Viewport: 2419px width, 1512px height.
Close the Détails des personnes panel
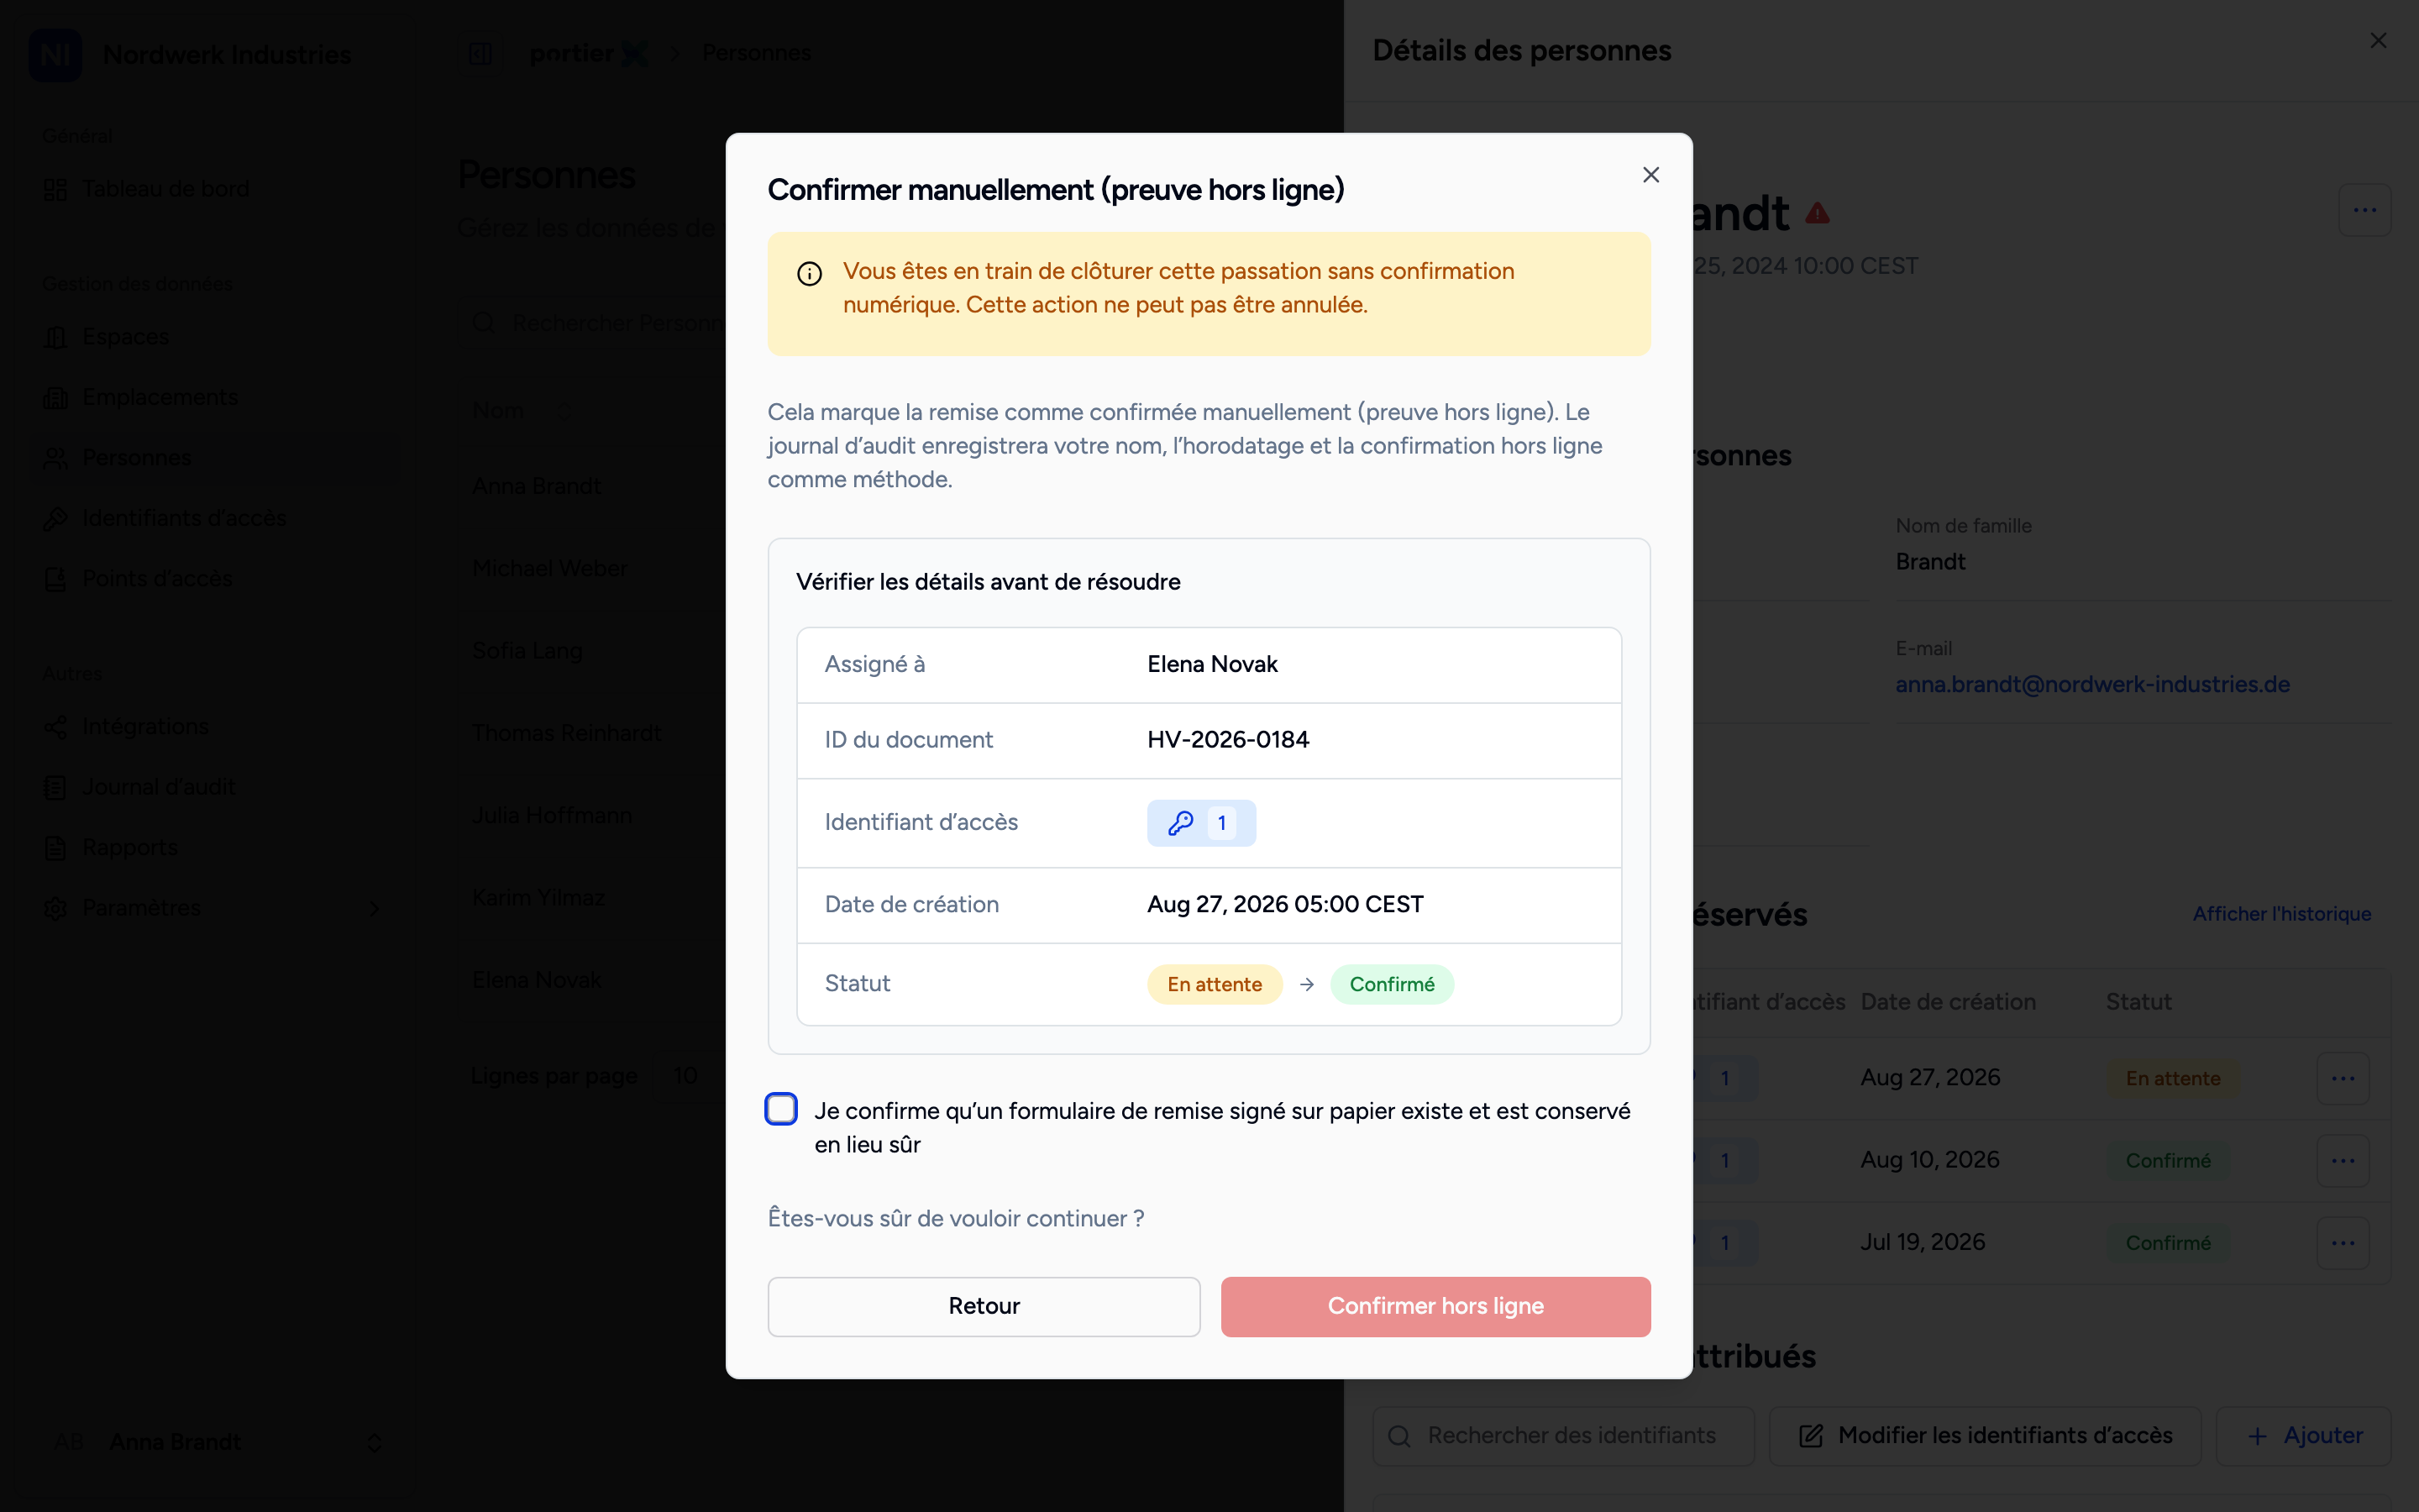[x=2378, y=41]
